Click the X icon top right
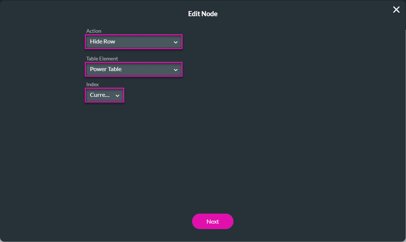 (x=396, y=10)
